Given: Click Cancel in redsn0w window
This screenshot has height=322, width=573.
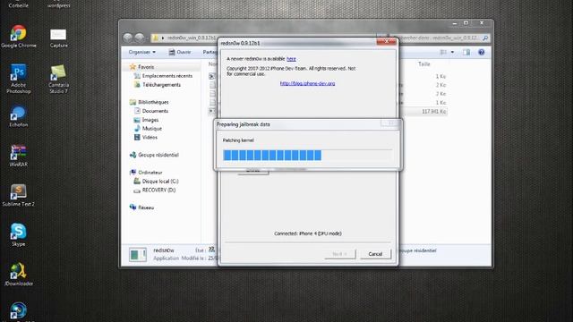Looking at the screenshot, I should coord(375,254).
